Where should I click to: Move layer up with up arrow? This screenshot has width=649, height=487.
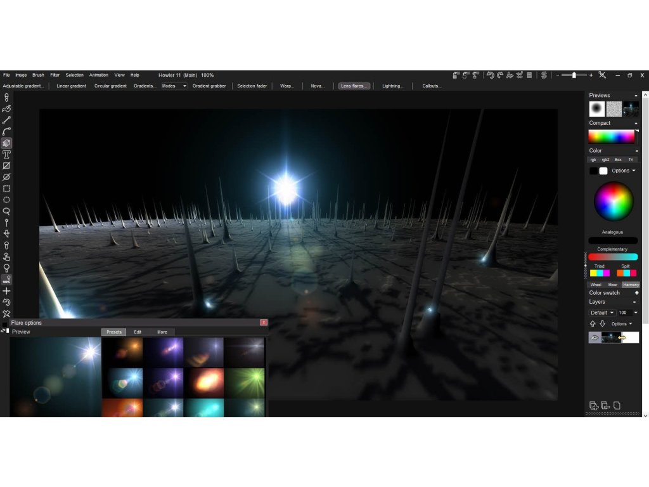coord(593,323)
